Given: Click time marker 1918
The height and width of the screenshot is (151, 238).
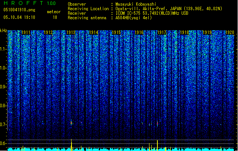Looking at the screenshot, I should (x=184, y=32).
